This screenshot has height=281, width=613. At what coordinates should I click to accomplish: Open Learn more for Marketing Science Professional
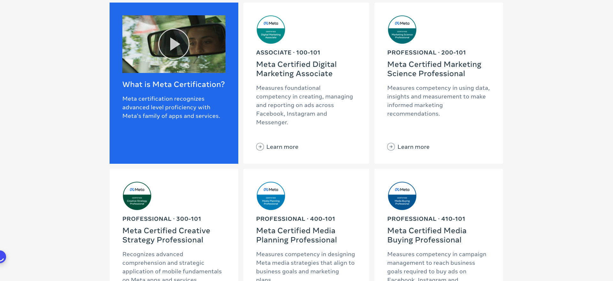click(x=408, y=147)
